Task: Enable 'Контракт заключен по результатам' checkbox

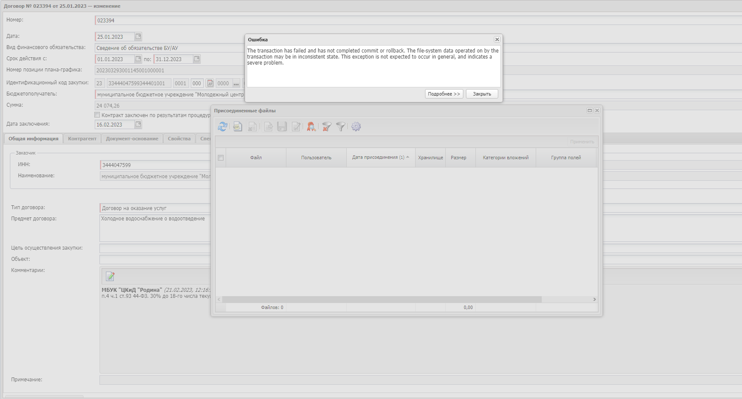Action: [x=97, y=115]
